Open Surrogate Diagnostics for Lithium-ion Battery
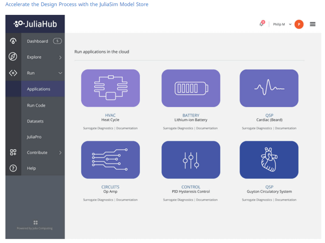Screen dimensions: 325x243 178,128
